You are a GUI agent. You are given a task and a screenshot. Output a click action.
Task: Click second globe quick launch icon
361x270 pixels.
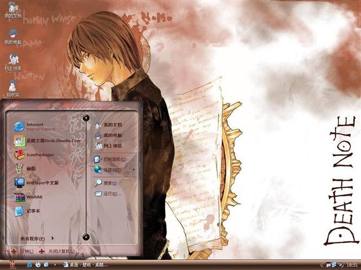pos(38,265)
